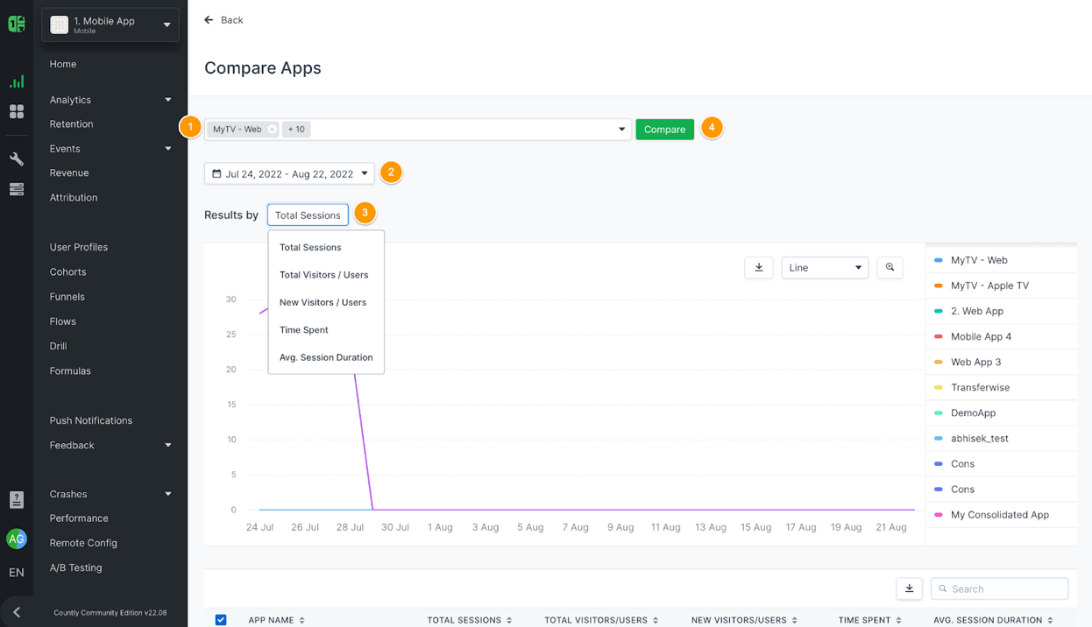Open the management wrench sidebar icon

click(17, 159)
